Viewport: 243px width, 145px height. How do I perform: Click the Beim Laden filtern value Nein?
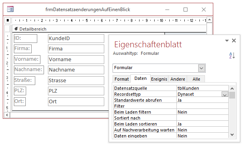tap(203, 112)
